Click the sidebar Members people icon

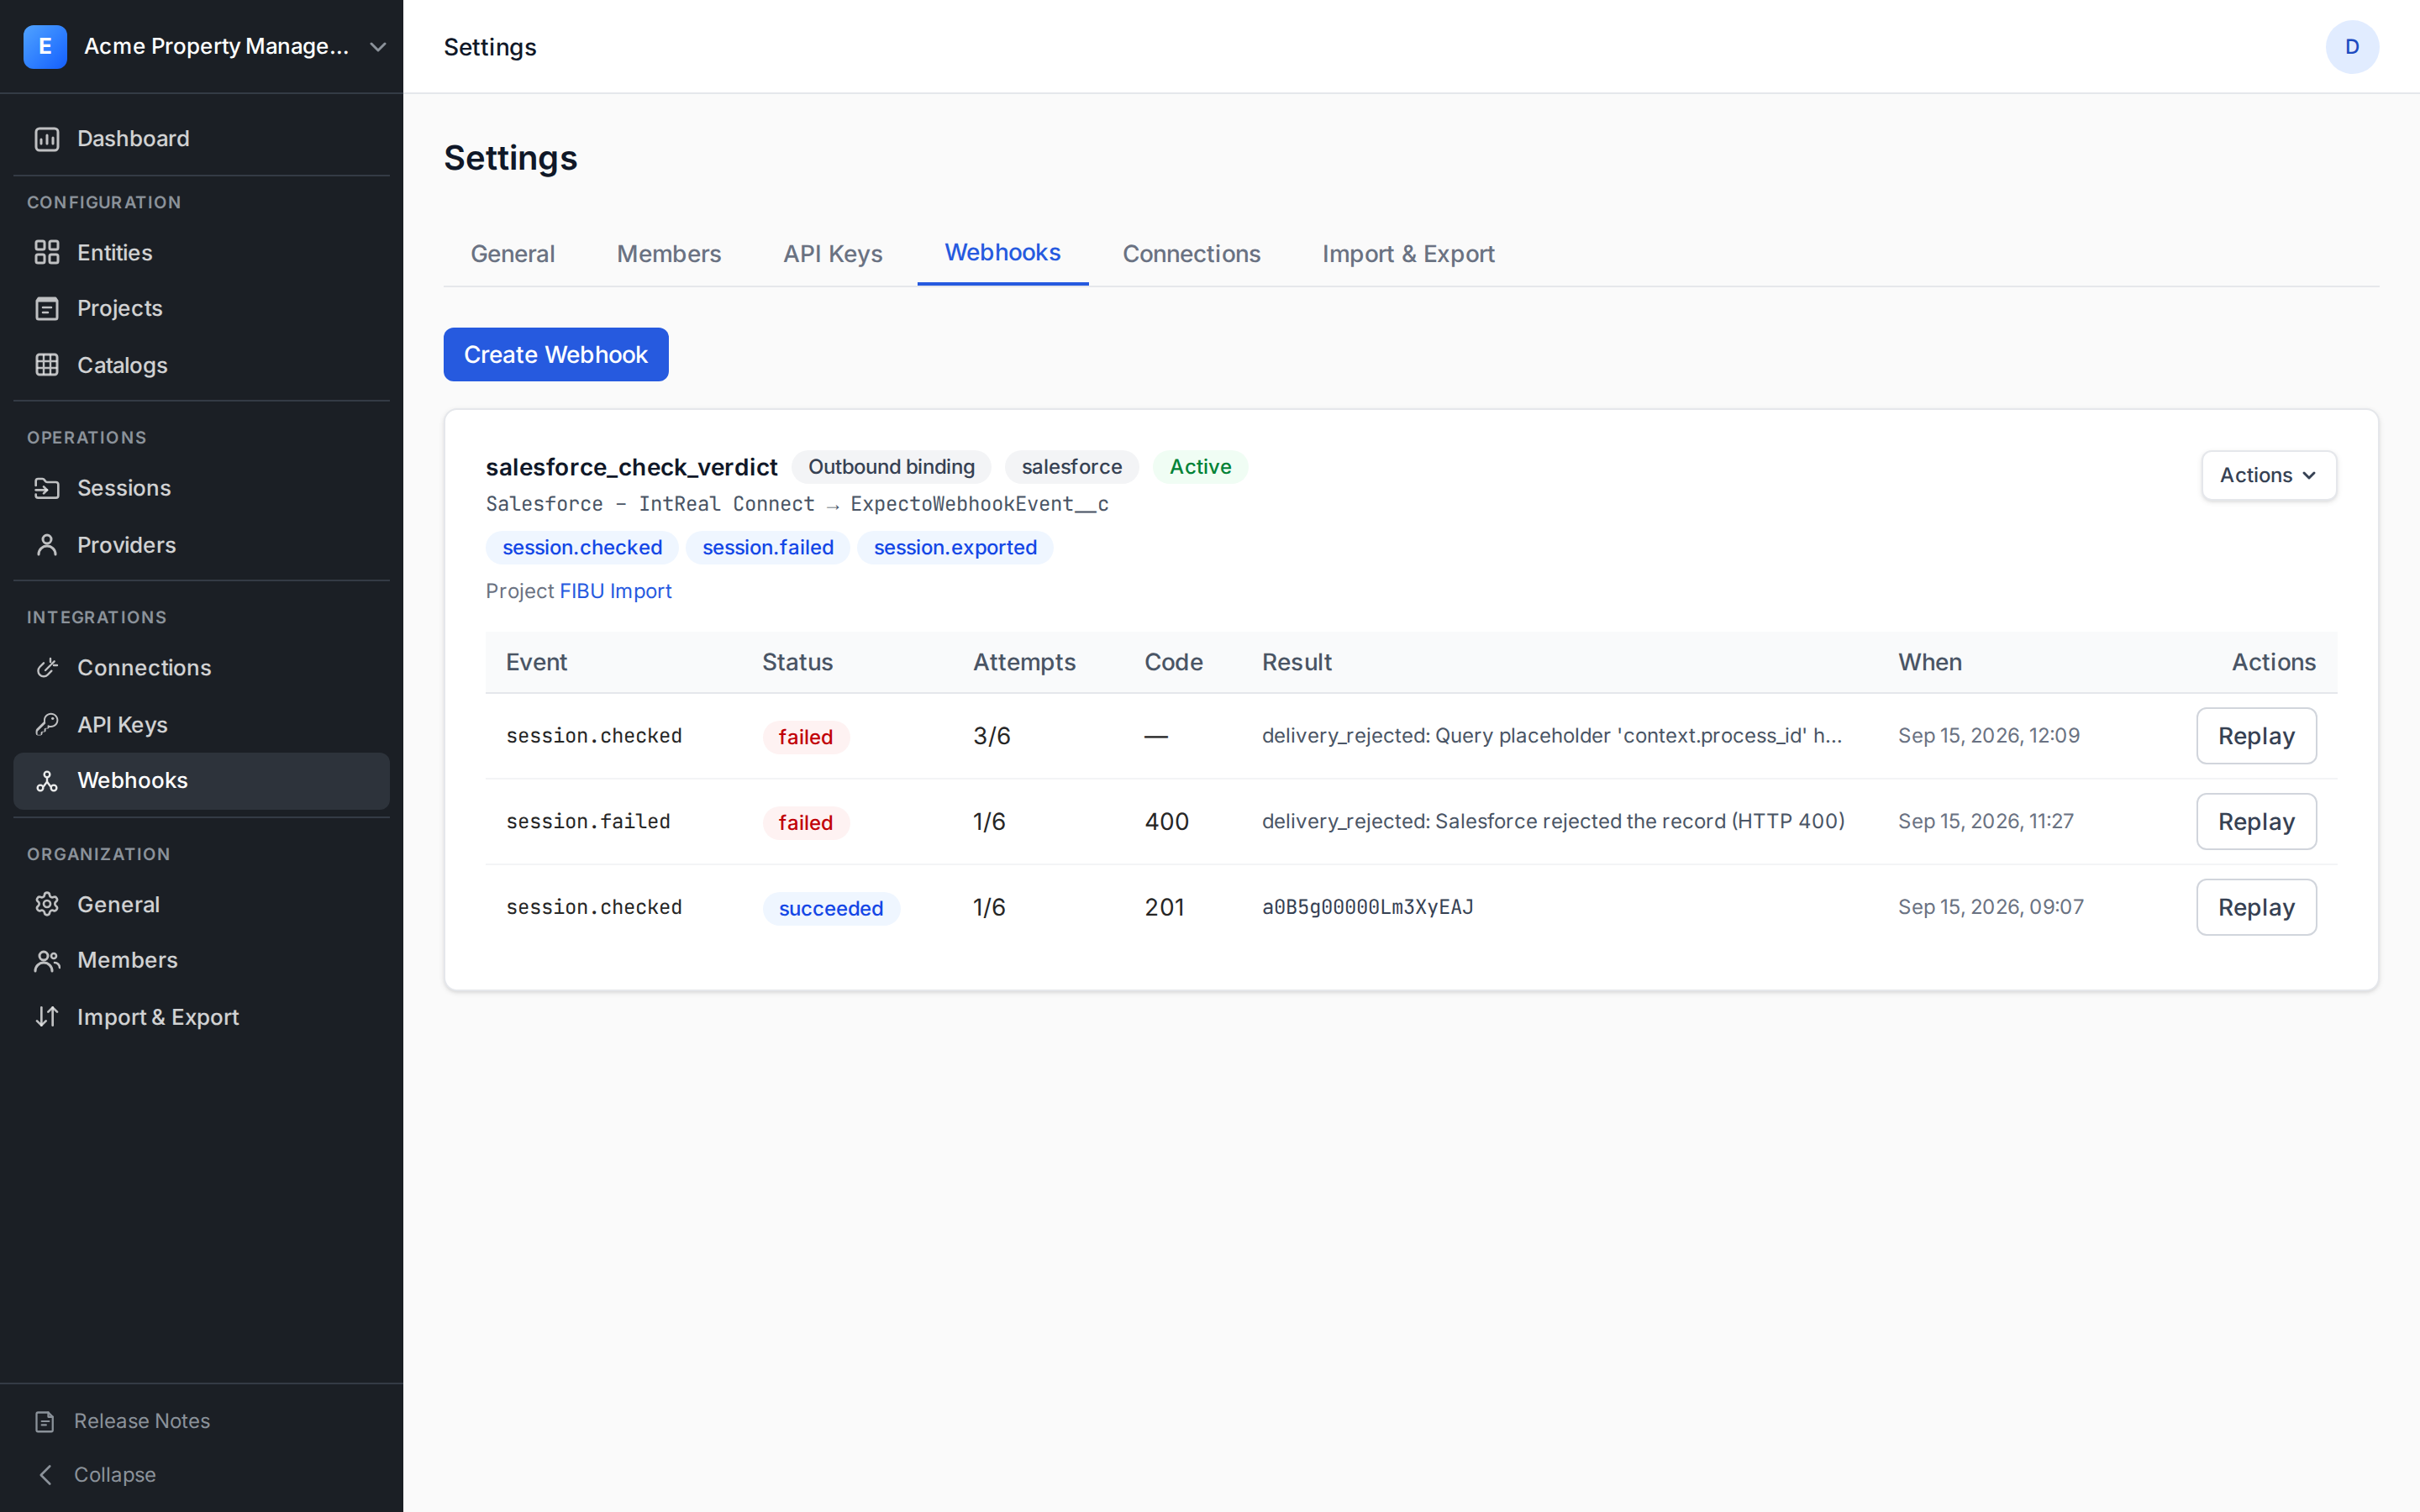pyautogui.click(x=47, y=960)
